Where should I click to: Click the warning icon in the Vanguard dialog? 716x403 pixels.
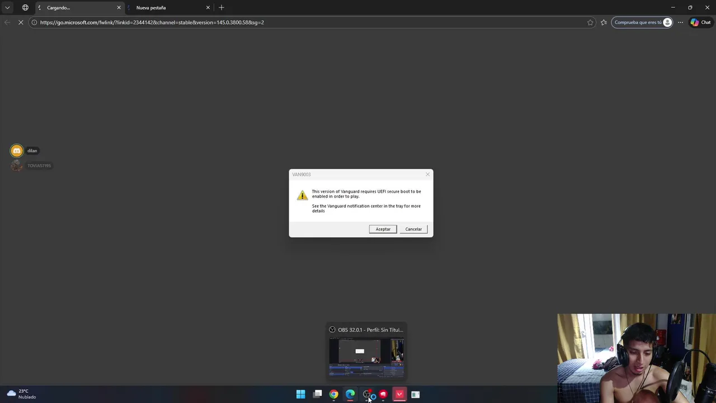point(302,195)
